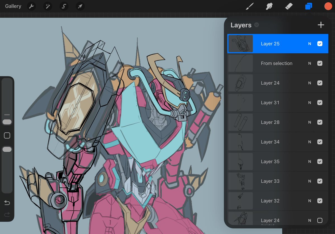Screen dimensions: 335x234
Task: Open Layers panel chevron options
Action: pyautogui.click(x=256, y=25)
